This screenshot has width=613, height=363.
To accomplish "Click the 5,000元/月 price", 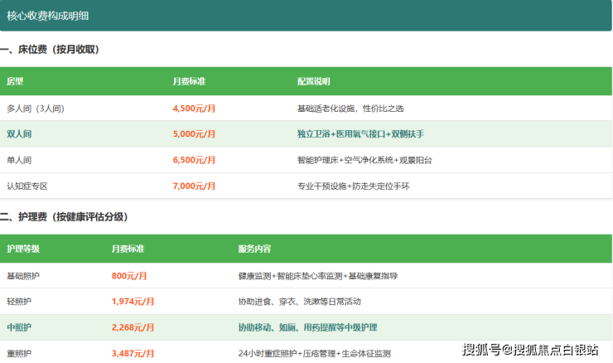I will pyautogui.click(x=195, y=133).
